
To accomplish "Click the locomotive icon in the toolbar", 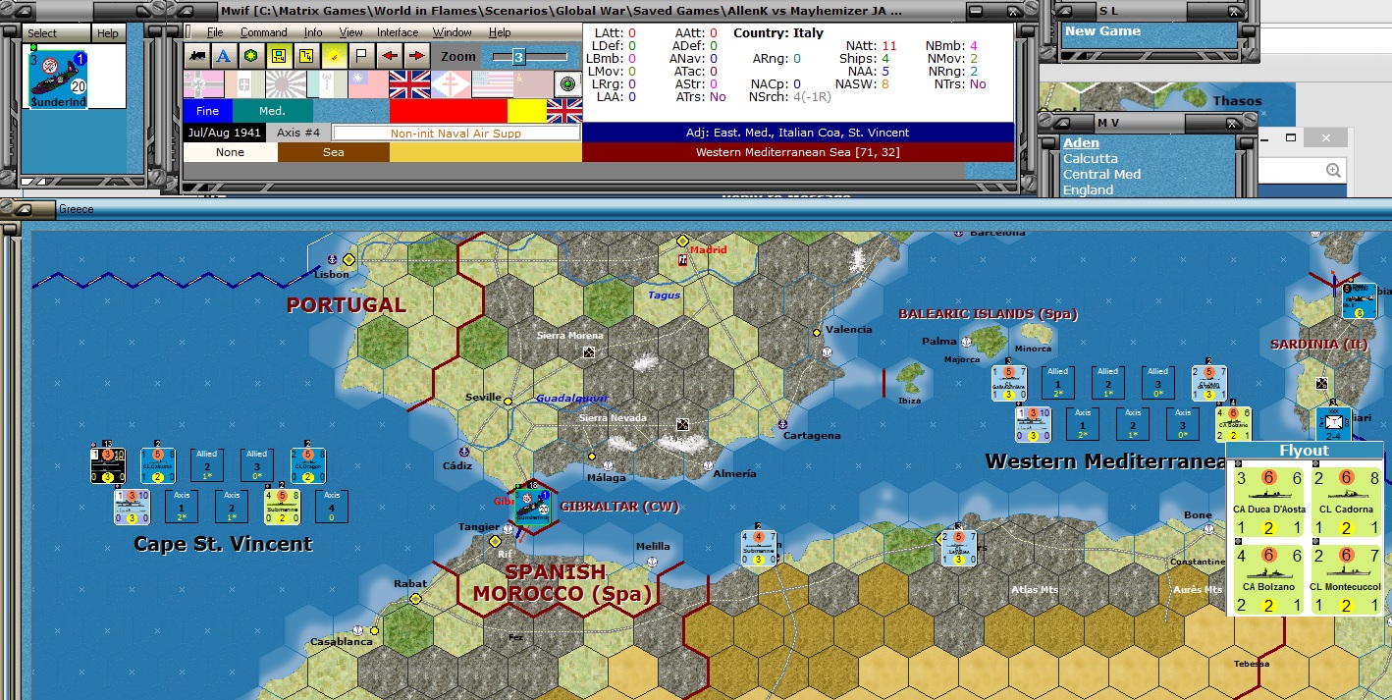I will click(x=197, y=55).
